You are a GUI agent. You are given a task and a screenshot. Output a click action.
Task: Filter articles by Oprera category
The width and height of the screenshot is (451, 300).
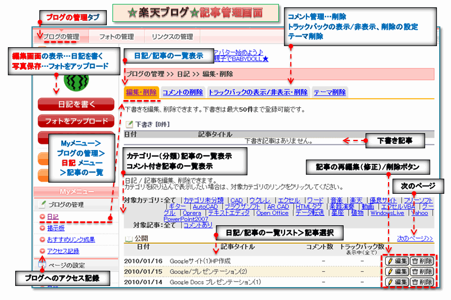point(192,213)
